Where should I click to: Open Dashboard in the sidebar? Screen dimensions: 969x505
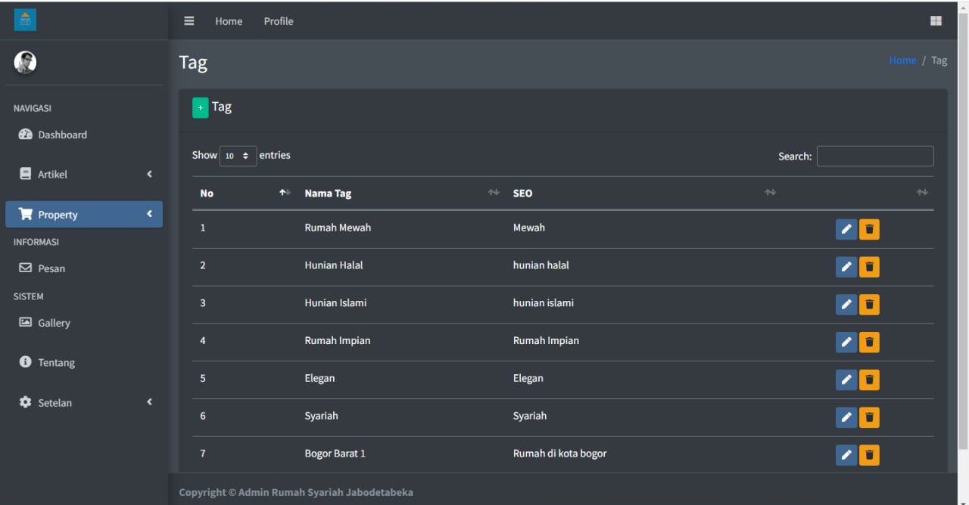62,135
